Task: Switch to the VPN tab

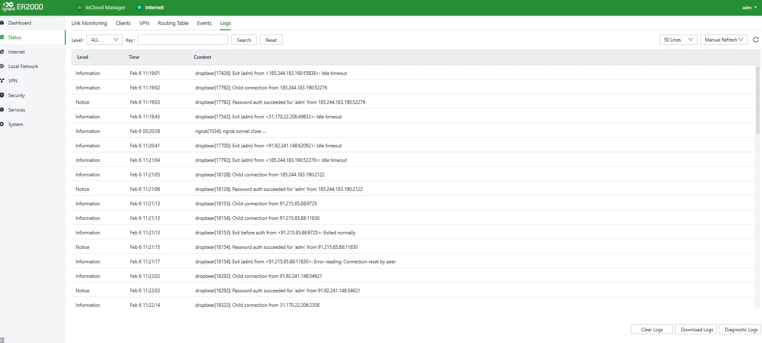Action: point(144,23)
